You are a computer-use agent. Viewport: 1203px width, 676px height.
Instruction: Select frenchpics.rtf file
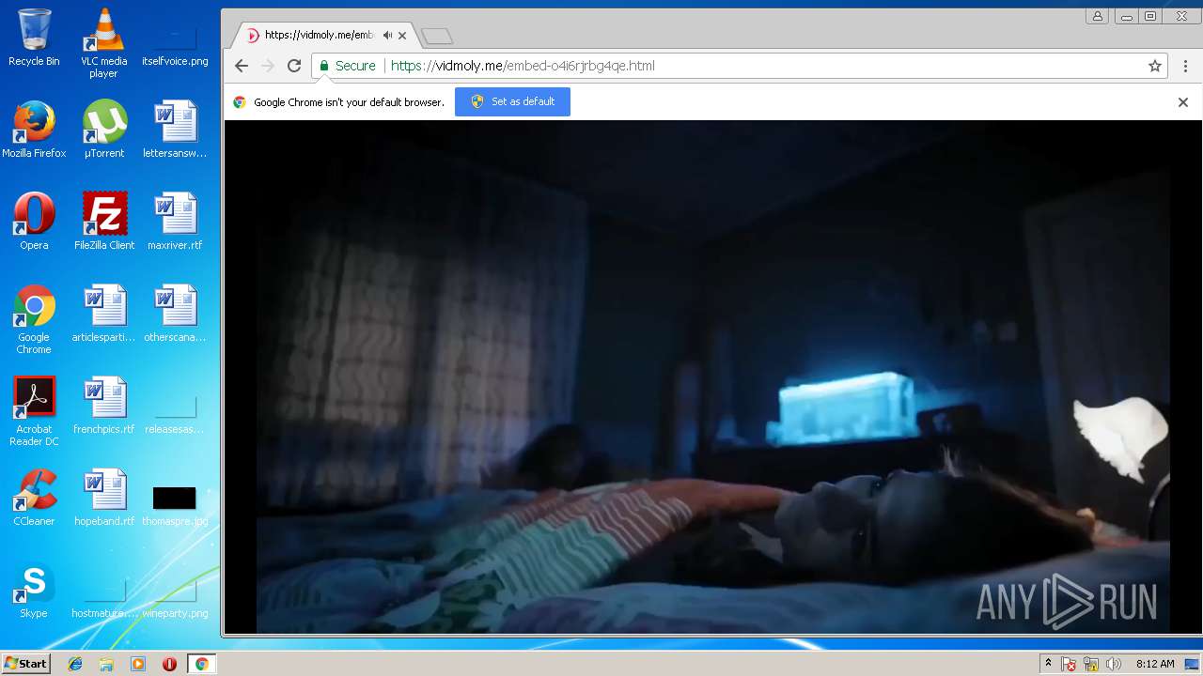click(104, 406)
